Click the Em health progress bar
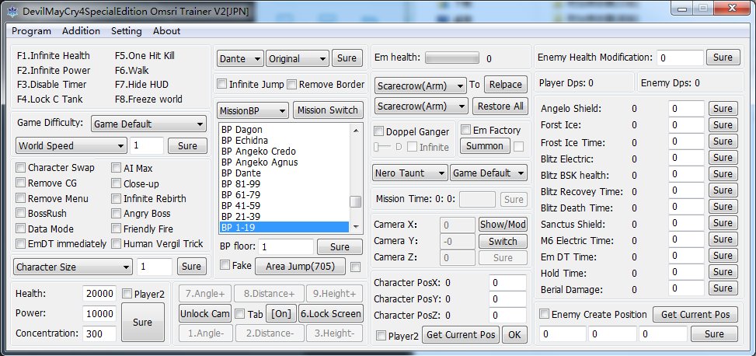 (x=451, y=58)
